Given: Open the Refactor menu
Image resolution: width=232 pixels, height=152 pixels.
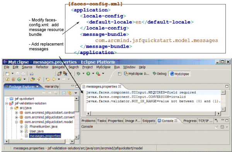Looking at the screenshot, I should (42, 67).
